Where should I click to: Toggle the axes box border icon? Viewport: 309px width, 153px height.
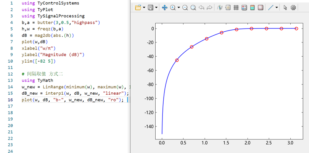click(x=261, y=8)
